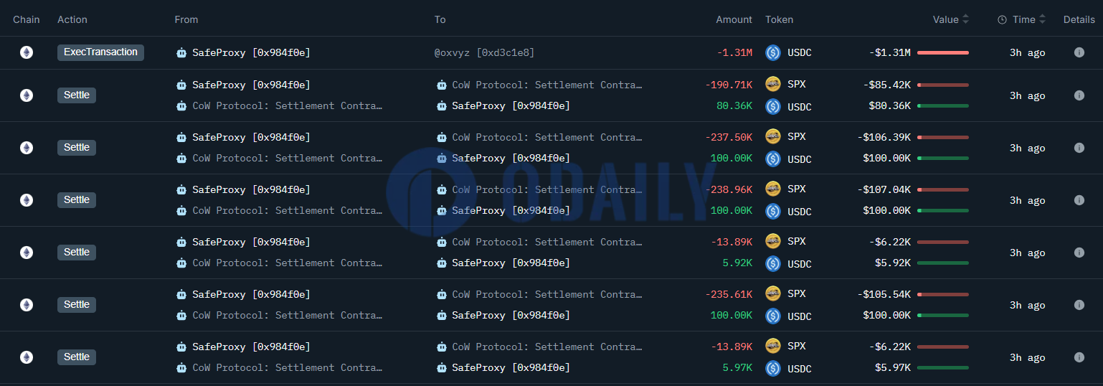This screenshot has width=1103, height=386.
Task: Click green value bar beside $80.36K
Action: [x=942, y=106]
